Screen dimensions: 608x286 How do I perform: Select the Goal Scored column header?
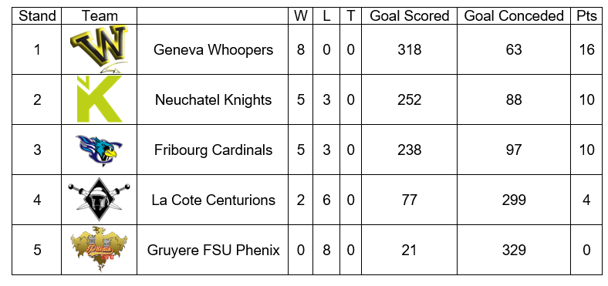click(x=410, y=16)
